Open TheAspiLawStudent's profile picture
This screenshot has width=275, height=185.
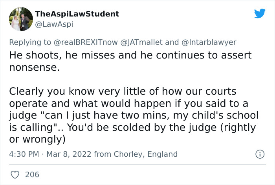click(20, 19)
